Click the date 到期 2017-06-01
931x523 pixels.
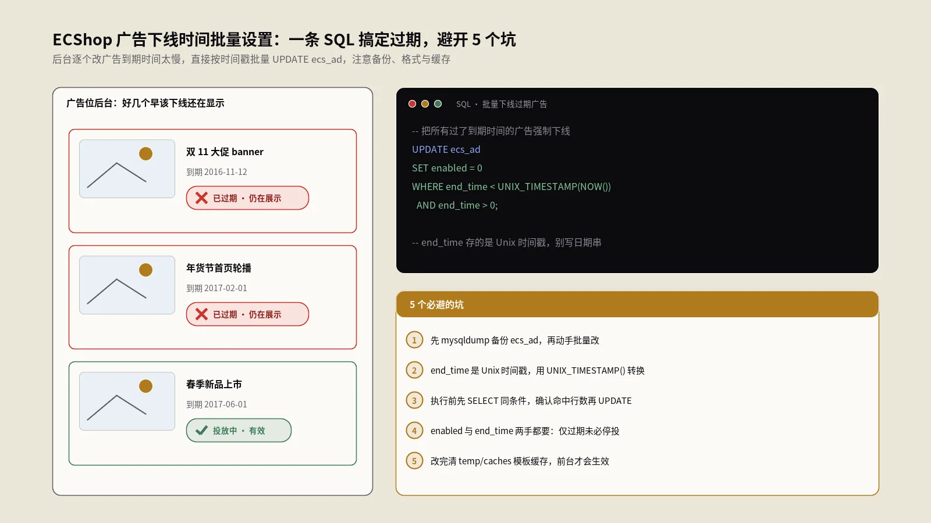(x=216, y=404)
